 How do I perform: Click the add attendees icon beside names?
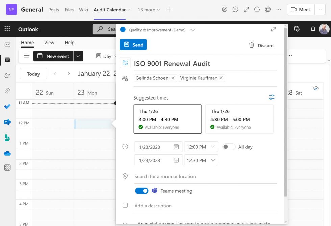tap(125, 78)
